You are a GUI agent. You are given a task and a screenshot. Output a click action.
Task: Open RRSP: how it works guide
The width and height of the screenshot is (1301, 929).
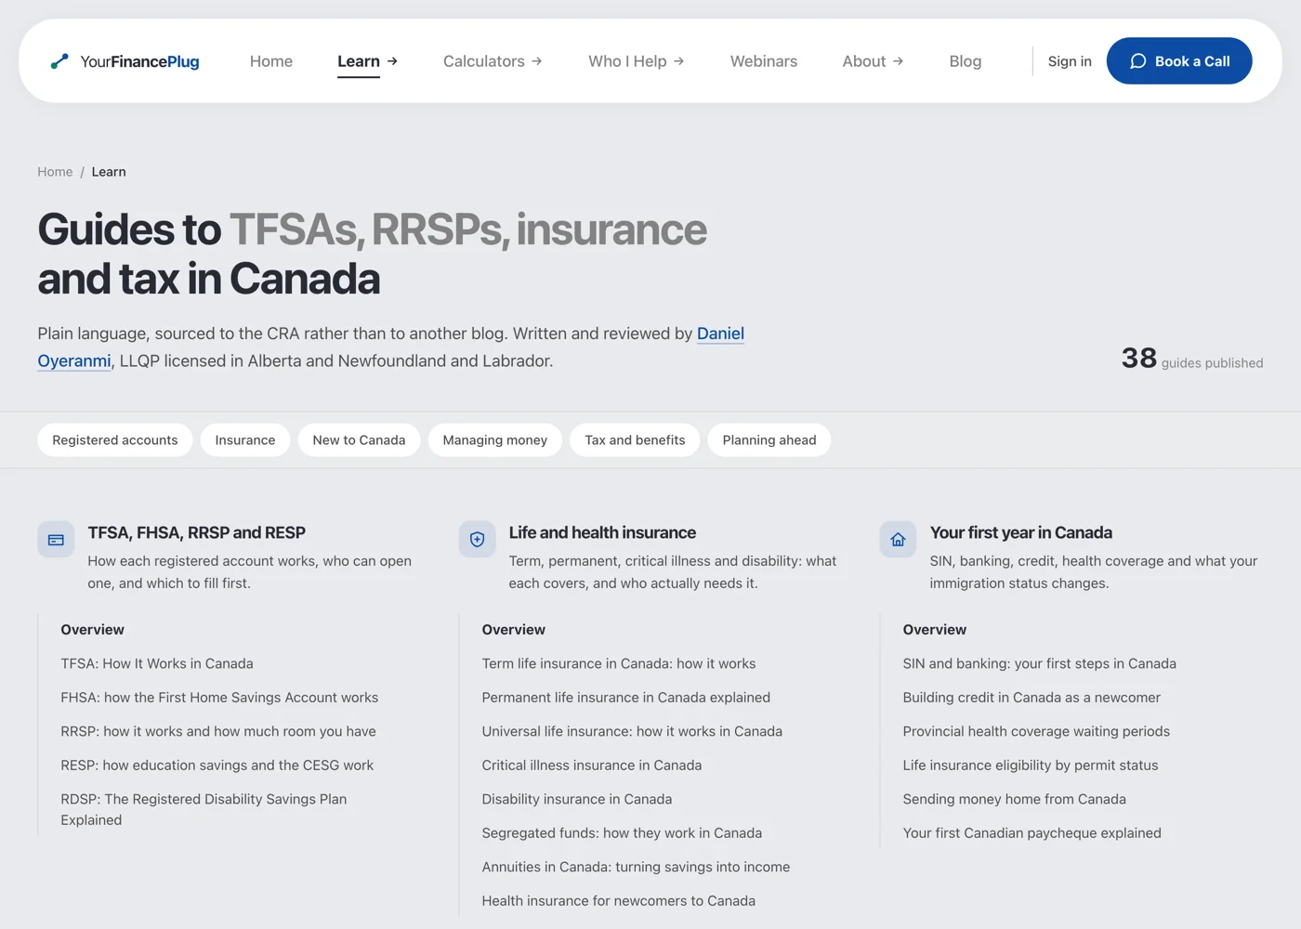coord(218,731)
